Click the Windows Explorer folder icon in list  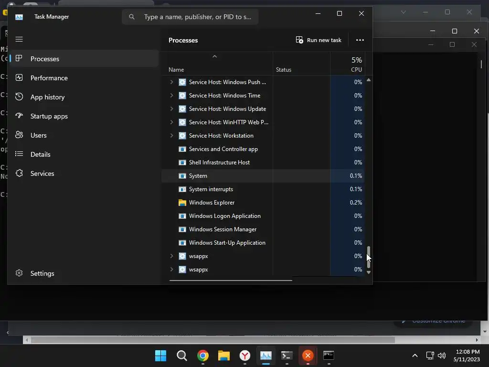coord(182,203)
